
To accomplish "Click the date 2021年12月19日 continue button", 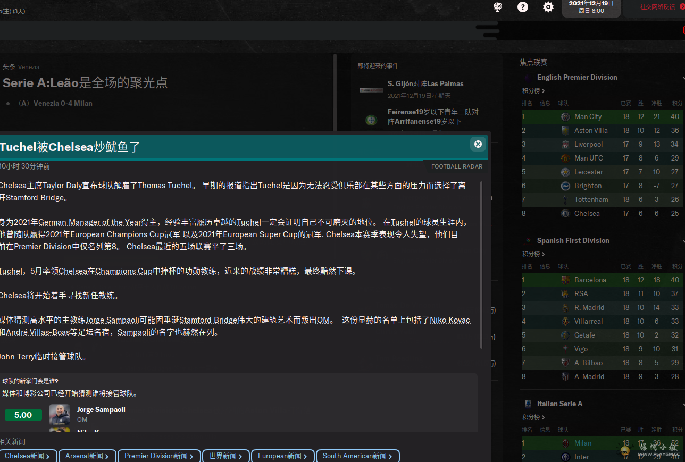I will [x=591, y=7].
